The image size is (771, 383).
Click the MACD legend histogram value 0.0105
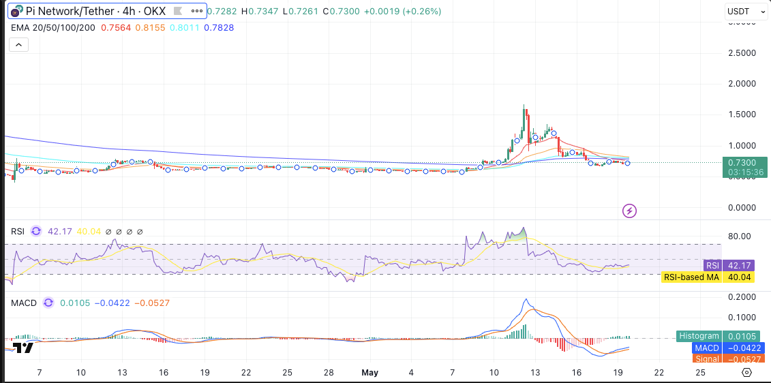click(x=75, y=303)
